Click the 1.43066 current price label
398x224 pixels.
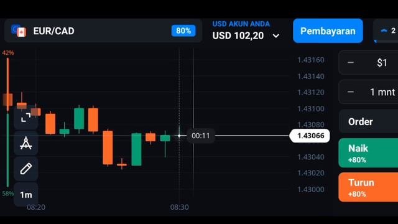[x=310, y=136]
